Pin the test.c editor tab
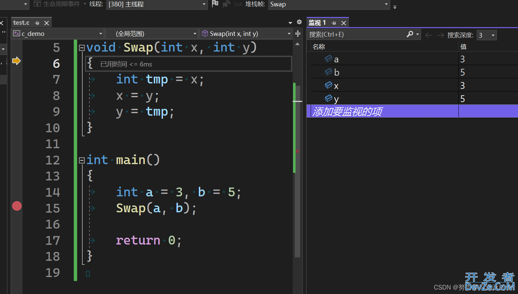 coord(37,23)
